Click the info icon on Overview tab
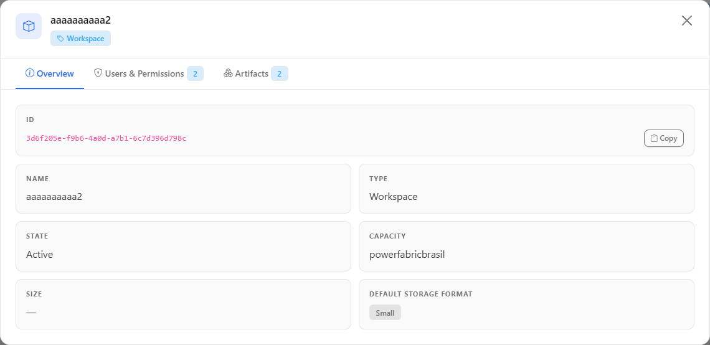The width and height of the screenshot is (710, 345). (x=30, y=73)
